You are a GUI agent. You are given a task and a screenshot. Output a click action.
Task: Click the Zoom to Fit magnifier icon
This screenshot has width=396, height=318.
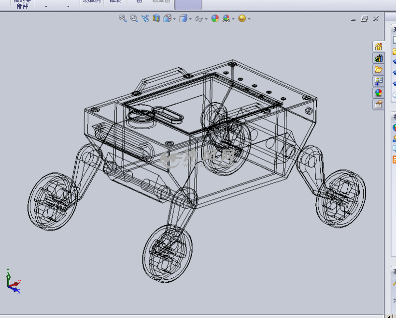click(x=123, y=18)
